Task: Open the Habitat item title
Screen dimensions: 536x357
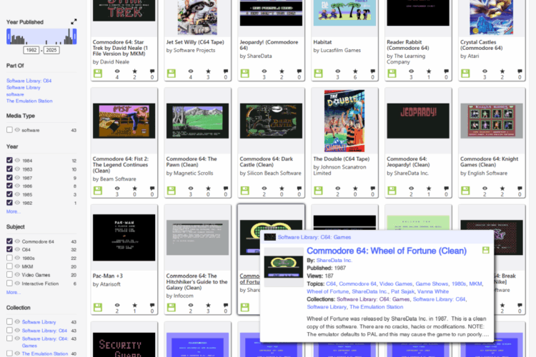Action: (x=322, y=42)
